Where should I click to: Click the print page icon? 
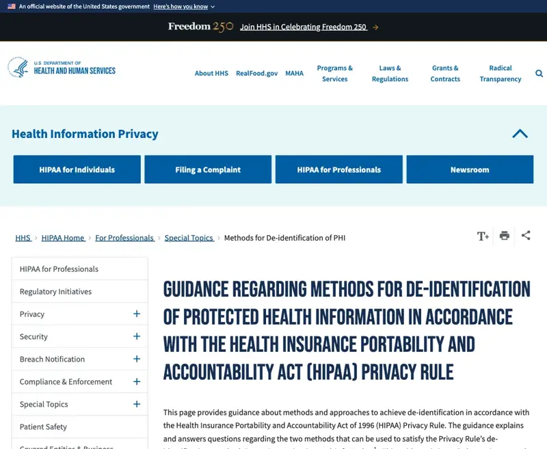tap(504, 236)
